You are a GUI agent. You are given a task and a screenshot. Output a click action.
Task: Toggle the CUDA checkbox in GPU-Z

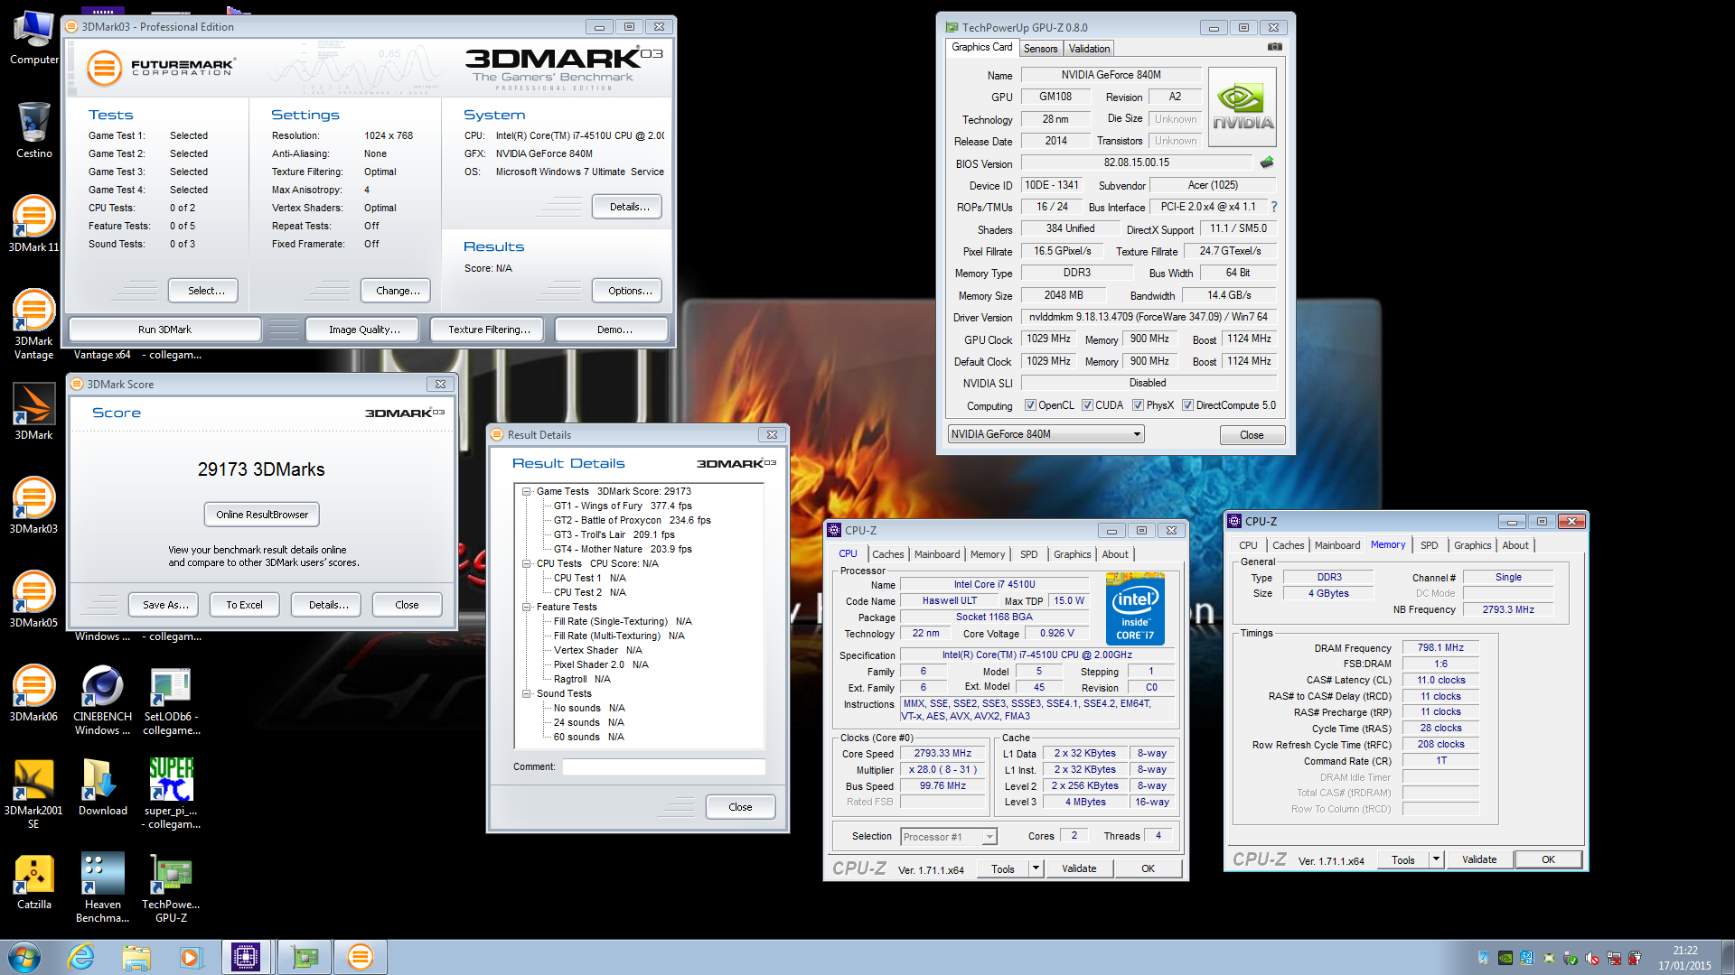pyautogui.click(x=1087, y=405)
